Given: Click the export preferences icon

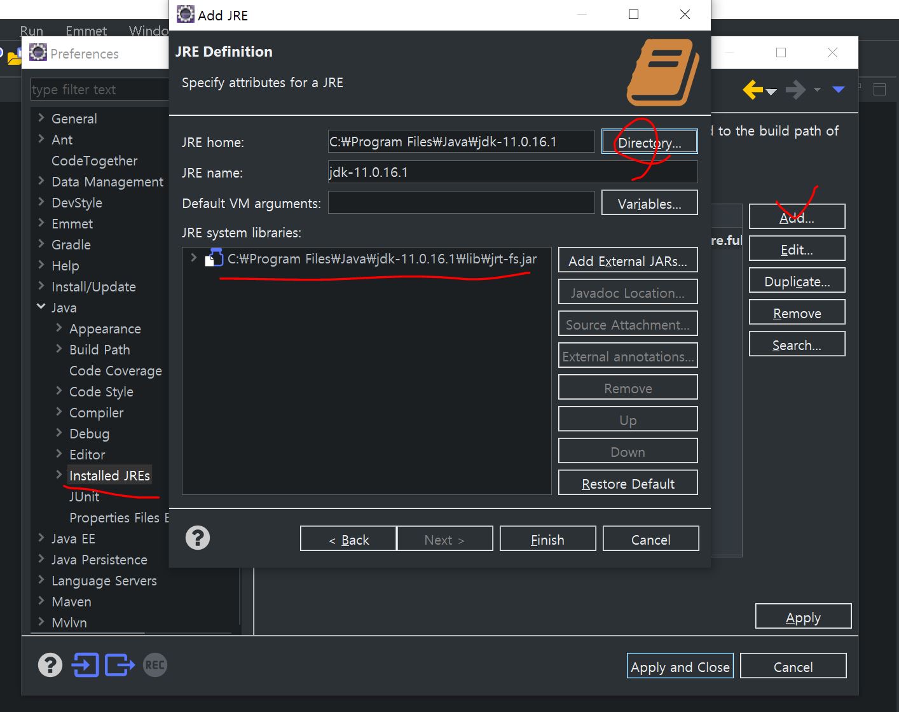Looking at the screenshot, I should coord(120,665).
